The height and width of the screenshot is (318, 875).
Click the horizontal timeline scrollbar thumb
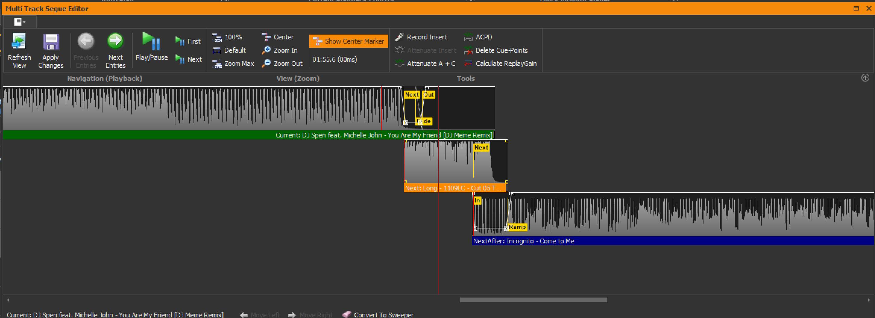click(x=533, y=300)
